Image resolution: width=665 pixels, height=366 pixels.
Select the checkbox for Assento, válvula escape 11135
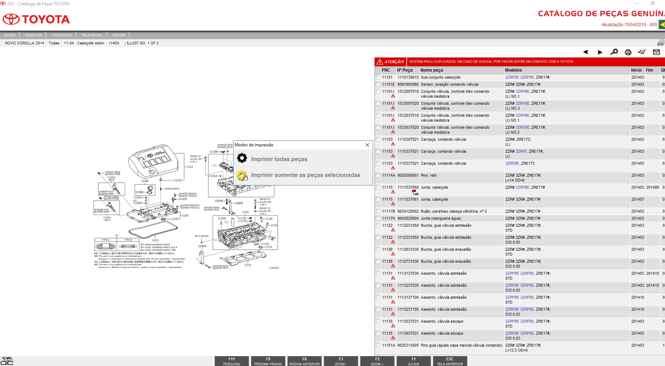tap(378, 321)
